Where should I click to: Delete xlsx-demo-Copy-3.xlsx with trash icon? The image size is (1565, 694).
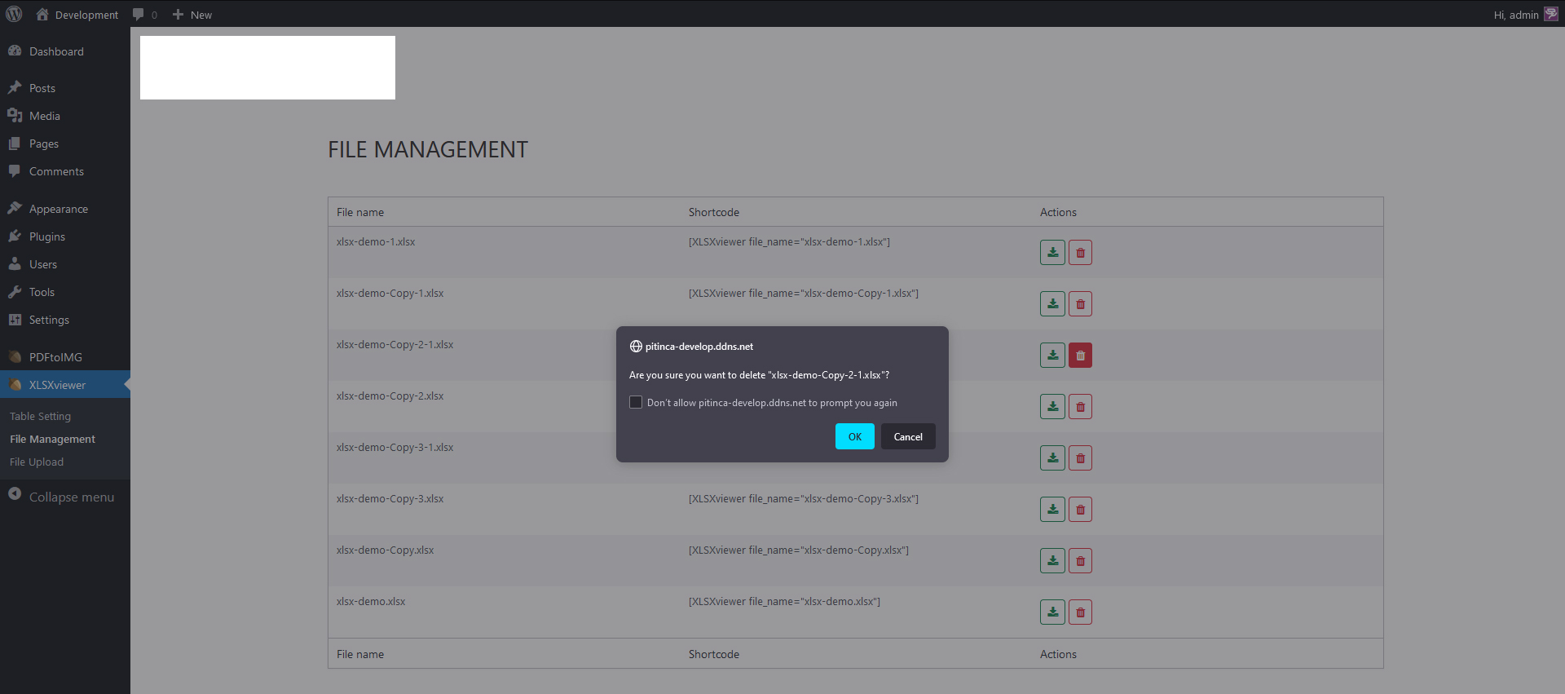1080,510
